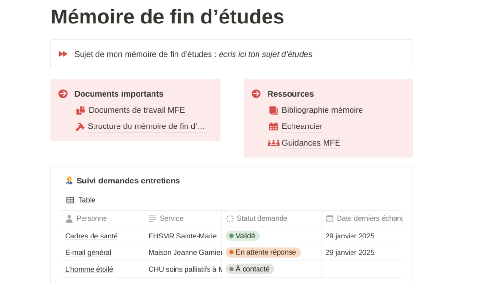Click the copy-documents icon for Documents de travail MFE
The image size is (491, 283).
click(81, 111)
